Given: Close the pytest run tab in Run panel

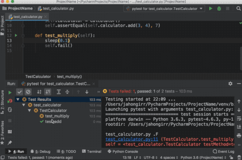Looking at the screenshot, I should [x=93, y=84].
